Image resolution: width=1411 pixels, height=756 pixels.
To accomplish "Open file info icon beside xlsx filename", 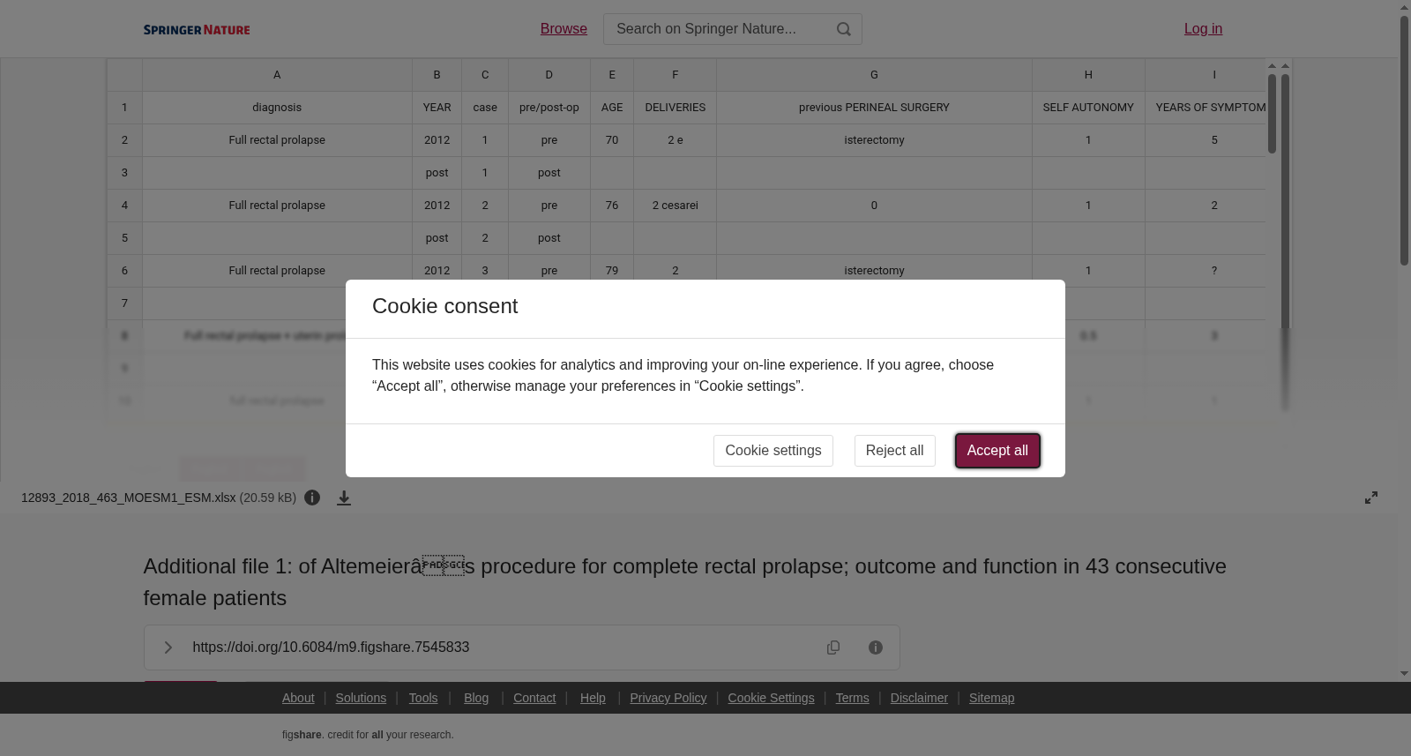I will pyautogui.click(x=312, y=498).
